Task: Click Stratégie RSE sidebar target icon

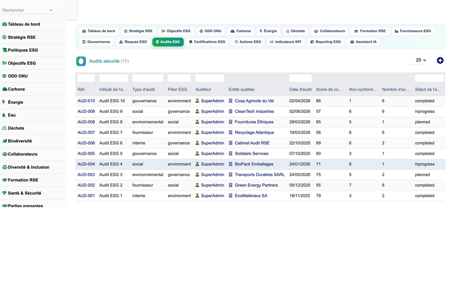Action: (x=5, y=37)
